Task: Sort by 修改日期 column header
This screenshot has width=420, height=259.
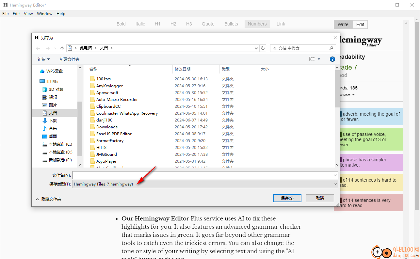Action: click(x=196, y=69)
